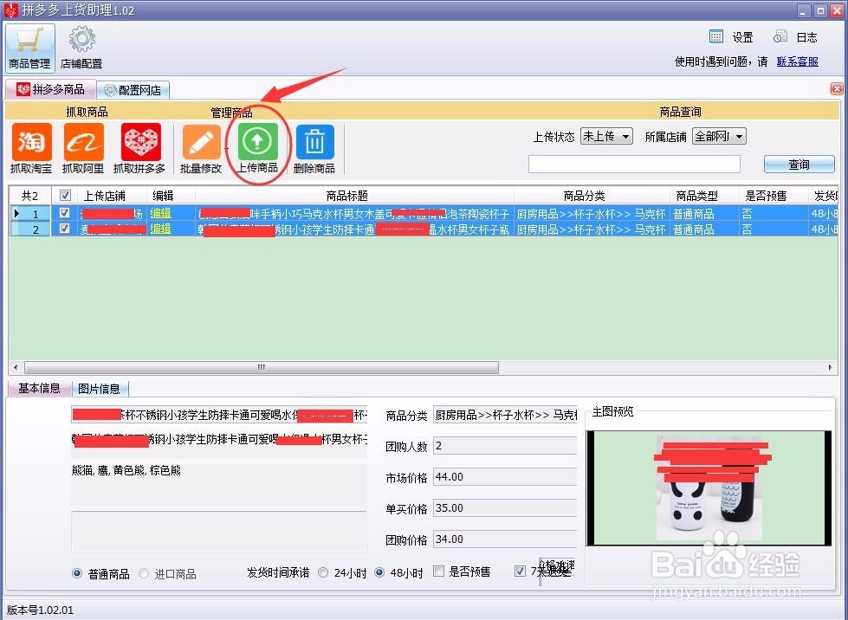Select row number 2 in the table
Screen dimensions: 848x620
pyautogui.click(x=30, y=229)
